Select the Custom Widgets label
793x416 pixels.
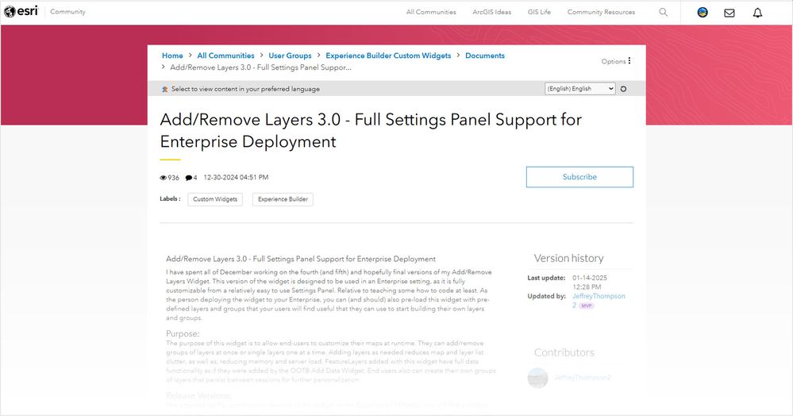pos(215,199)
